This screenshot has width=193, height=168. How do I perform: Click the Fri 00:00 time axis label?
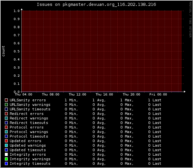click(158, 95)
